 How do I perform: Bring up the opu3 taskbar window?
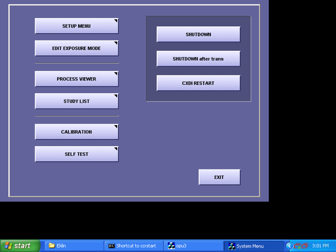[x=193, y=246]
